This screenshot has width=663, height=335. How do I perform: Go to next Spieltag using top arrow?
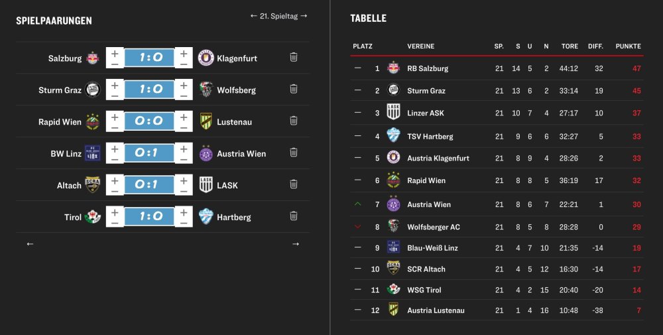coord(304,16)
